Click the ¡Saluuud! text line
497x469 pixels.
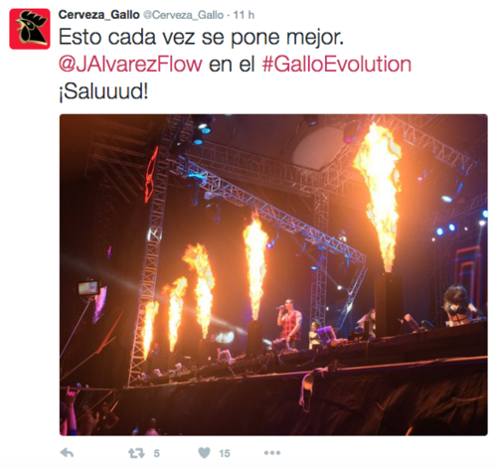pos(103,91)
